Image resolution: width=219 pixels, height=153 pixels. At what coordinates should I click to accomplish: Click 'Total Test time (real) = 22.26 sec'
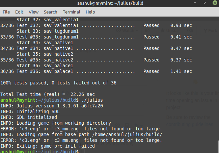[x=48, y=94]
